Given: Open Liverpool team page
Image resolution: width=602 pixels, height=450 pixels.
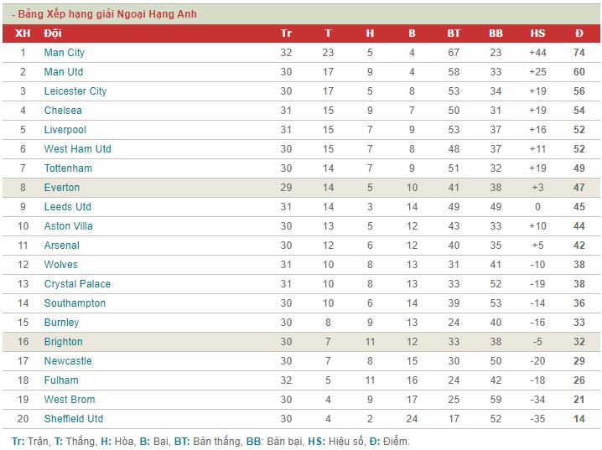Looking at the screenshot, I should click(x=65, y=130).
